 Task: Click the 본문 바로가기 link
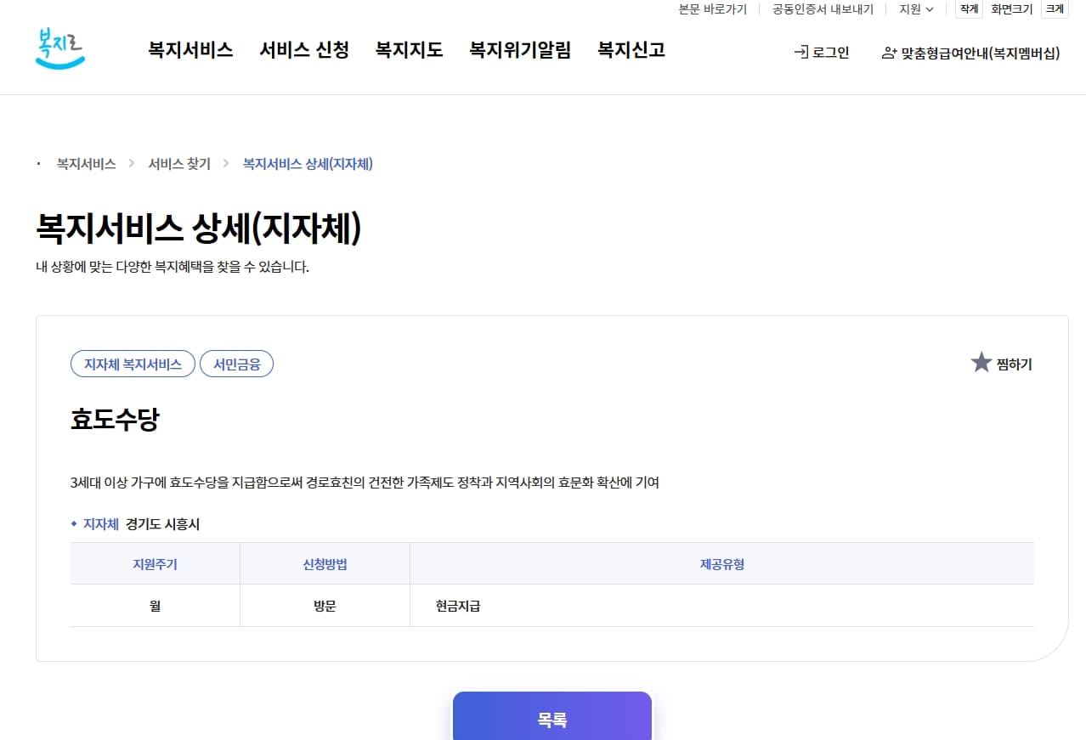[714, 9]
